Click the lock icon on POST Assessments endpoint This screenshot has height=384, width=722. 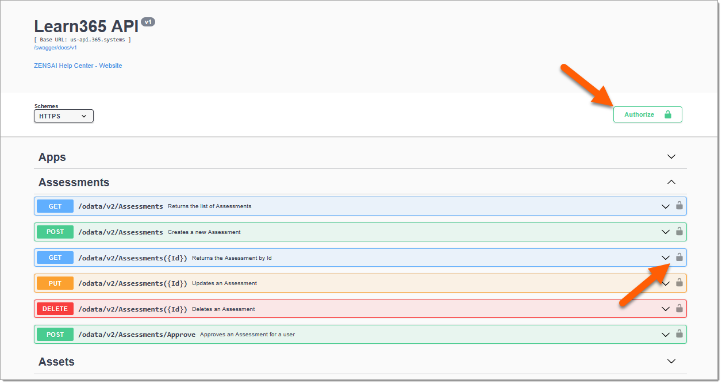679,232
